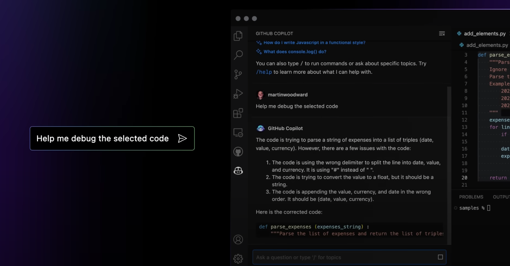Click the sparkle icon beside console.log suggestion
This screenshot has width=510, height=266.
pos(259,52)
